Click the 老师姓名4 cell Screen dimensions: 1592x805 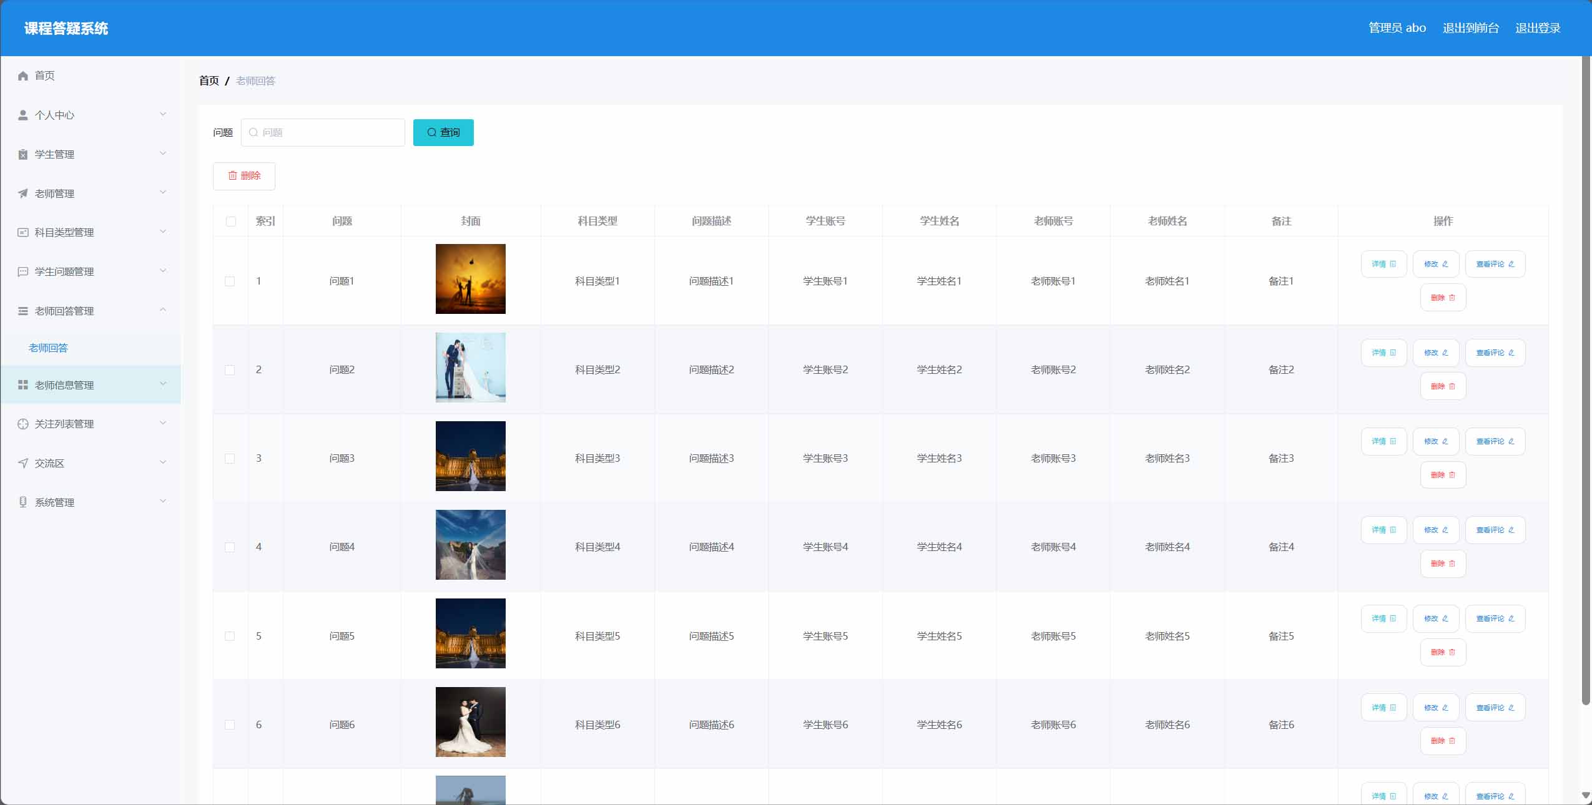point(1167,547)
